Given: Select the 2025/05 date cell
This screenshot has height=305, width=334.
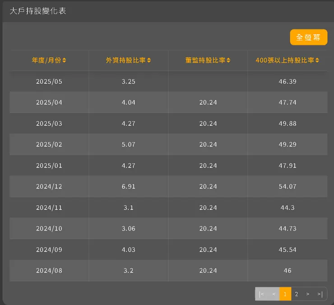Looking at the screenshot, I should [49, 82].
